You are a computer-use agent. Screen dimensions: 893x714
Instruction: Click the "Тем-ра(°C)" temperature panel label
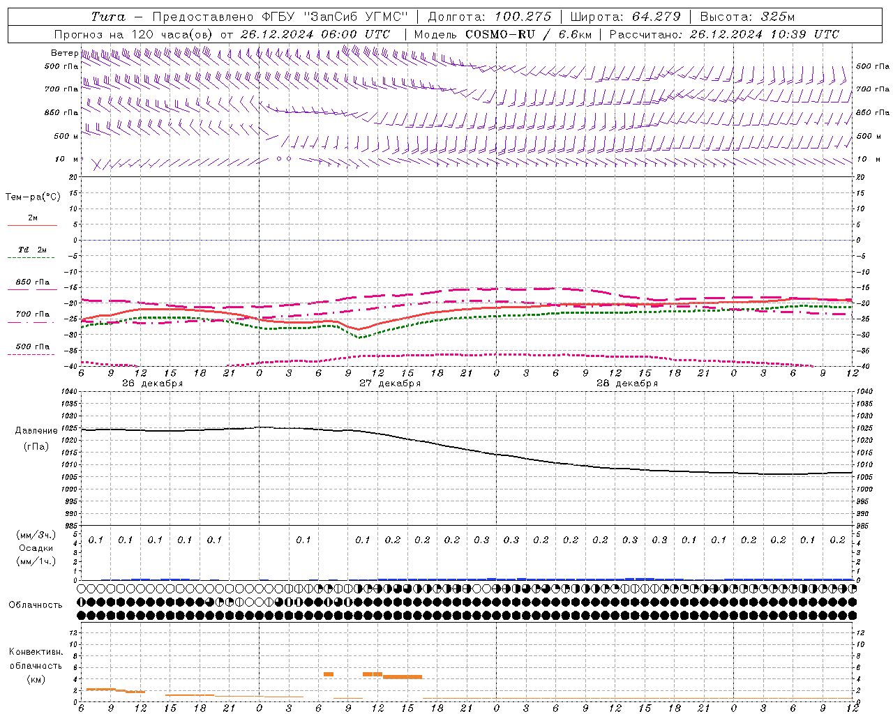[x=33, y=197]
